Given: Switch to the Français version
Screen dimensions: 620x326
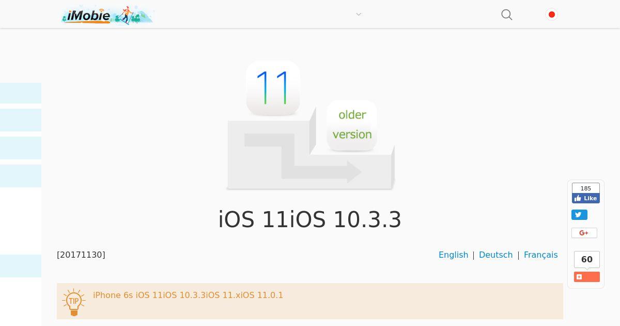Looking at the screenshot, I should (x=540, y=255).
